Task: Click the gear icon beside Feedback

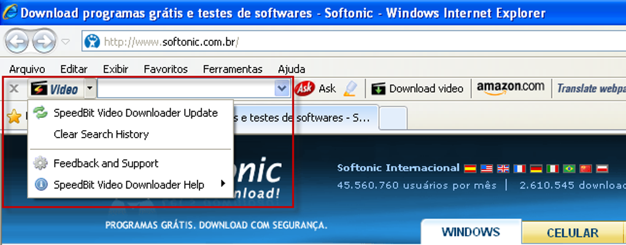Action: click(41, 163)
